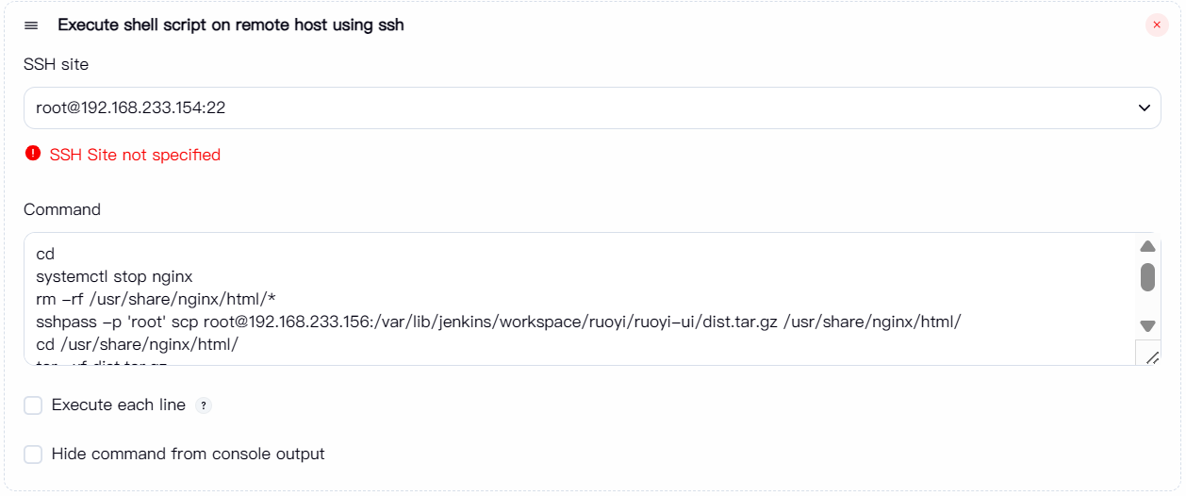Click the Command box scrollbar thumb
Viewport: 1186px width, 496px height.
click(x=1147, y=277)
